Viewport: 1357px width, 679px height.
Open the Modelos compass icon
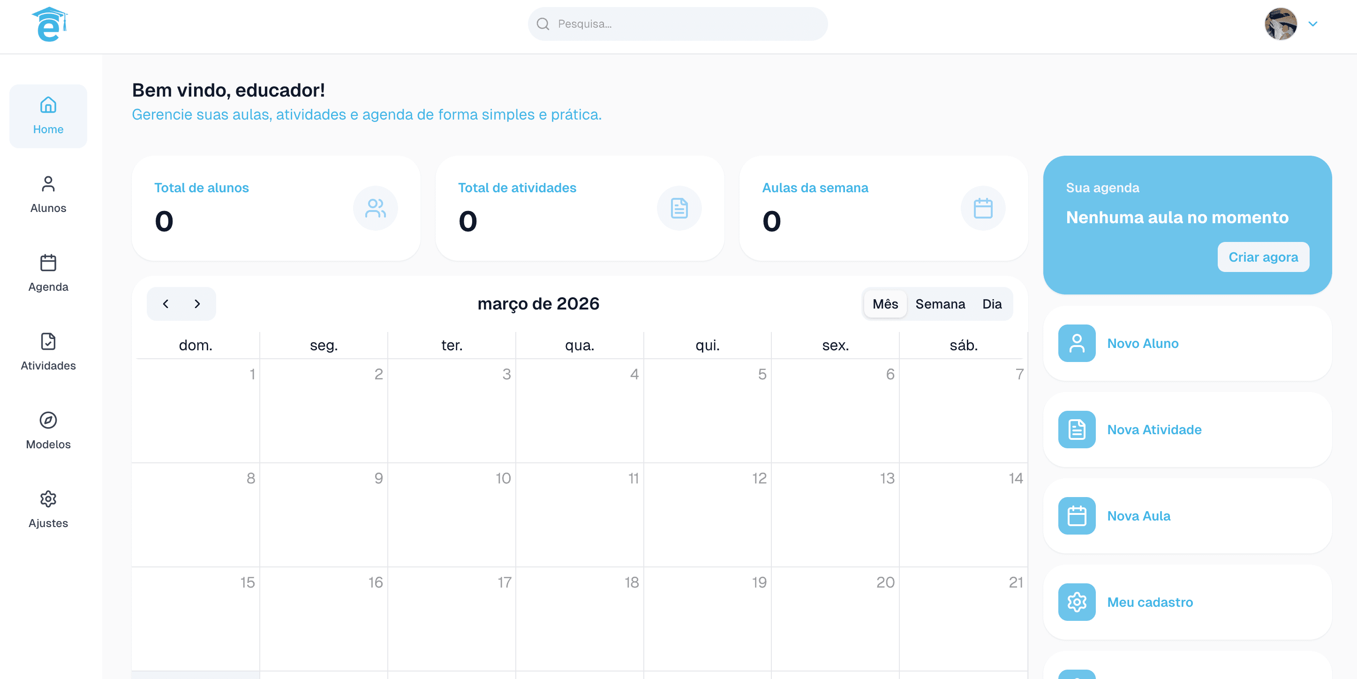coord(48,420)
